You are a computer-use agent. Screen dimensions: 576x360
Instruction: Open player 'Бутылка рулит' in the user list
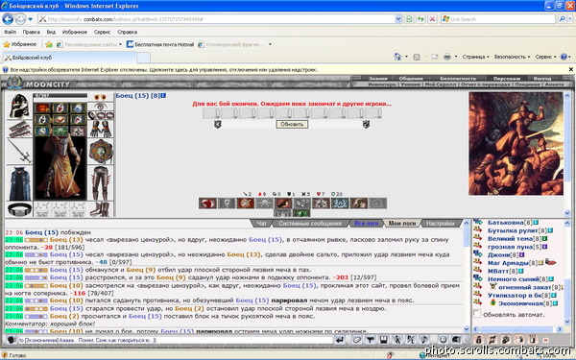pos(513,230)
